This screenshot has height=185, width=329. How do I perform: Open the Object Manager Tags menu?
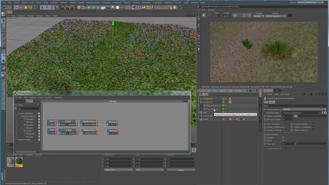point(230,91)
